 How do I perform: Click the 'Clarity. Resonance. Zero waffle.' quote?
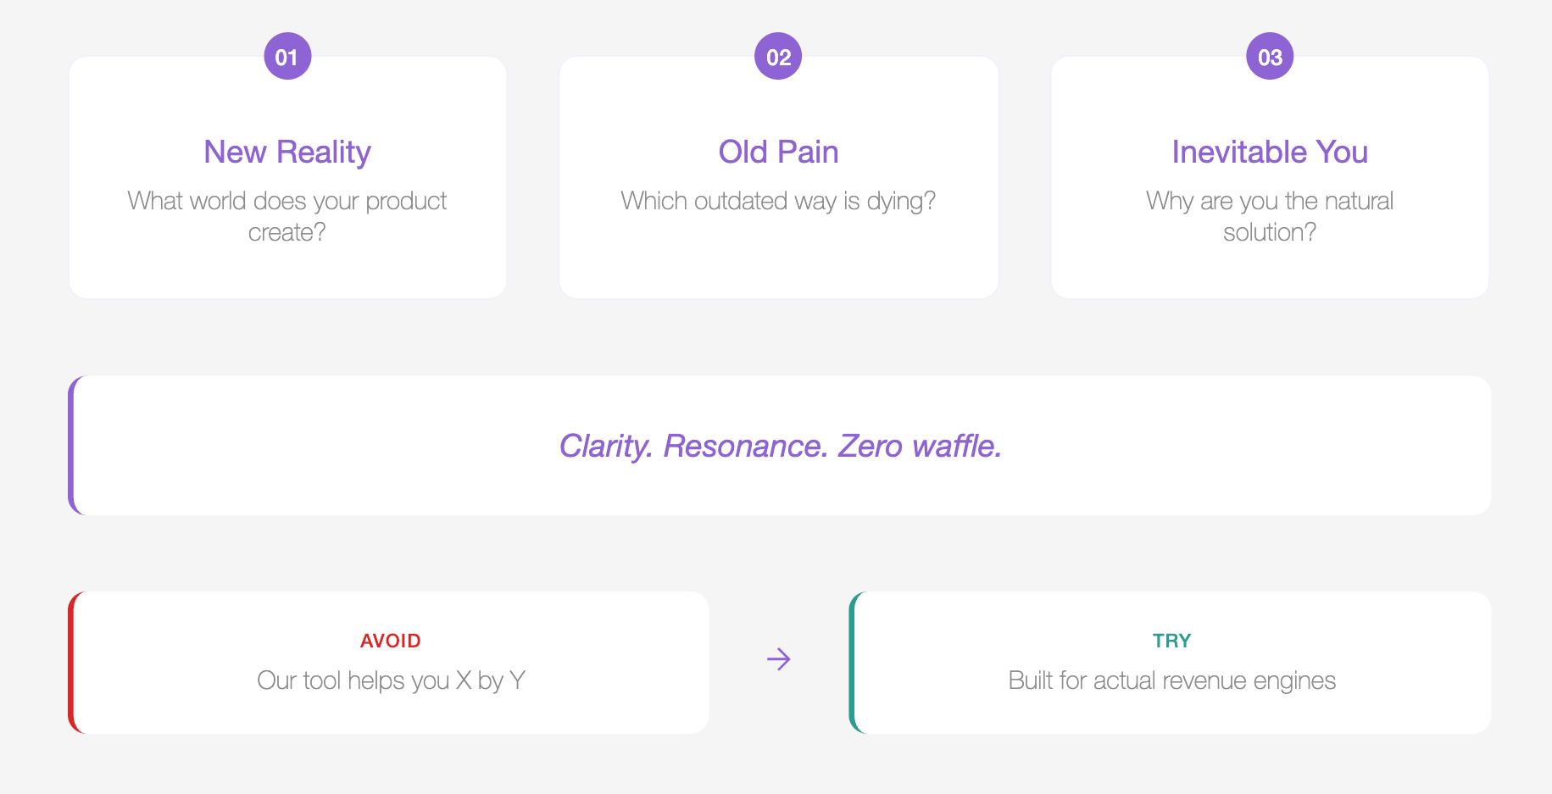pos(780,446)
